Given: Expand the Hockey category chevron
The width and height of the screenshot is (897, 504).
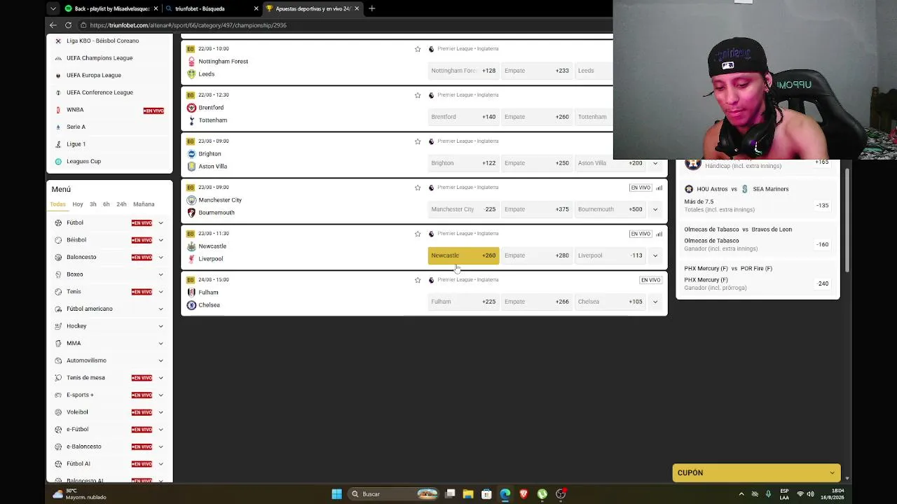Looking at the screenshot, I should [x=160, y=326].
